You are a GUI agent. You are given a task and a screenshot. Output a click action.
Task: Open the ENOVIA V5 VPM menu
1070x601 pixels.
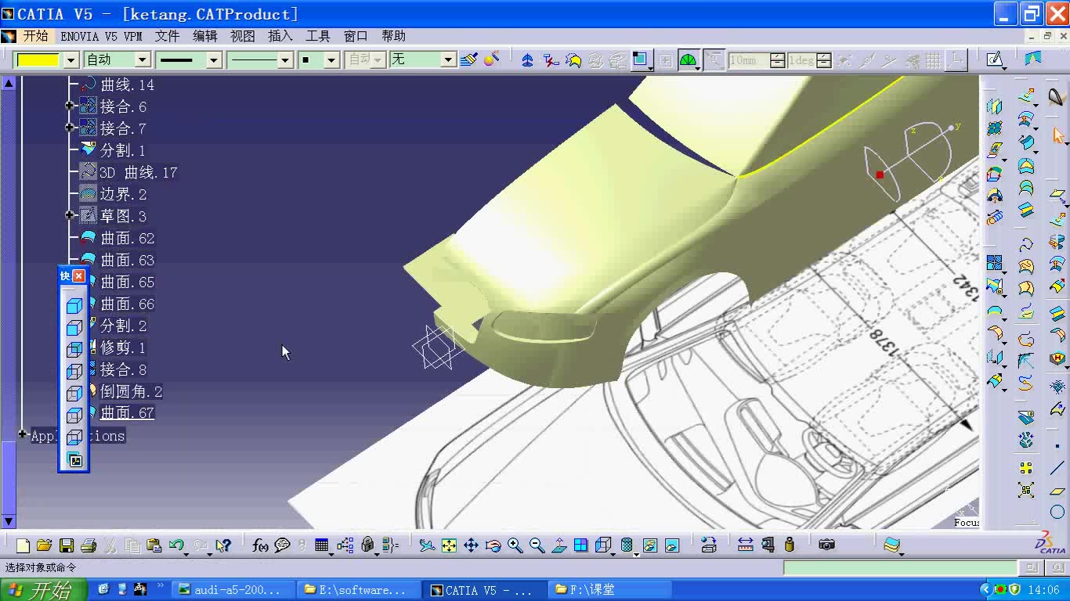[101, 36]
